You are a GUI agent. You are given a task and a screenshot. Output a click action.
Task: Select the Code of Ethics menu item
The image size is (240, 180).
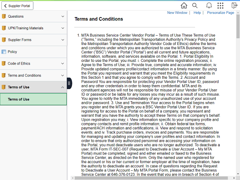coord(33,63)
